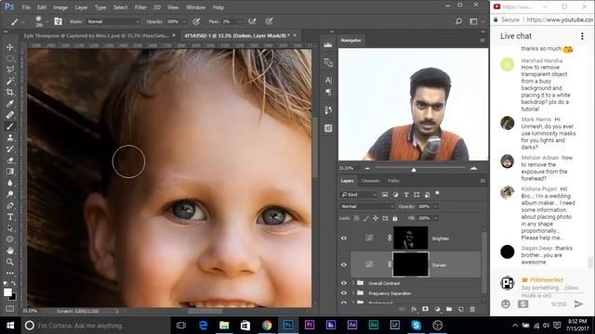Click the Brighten layer mask thumbnail
The width and height of the screenshot is (595, 334).
point(411,238)
